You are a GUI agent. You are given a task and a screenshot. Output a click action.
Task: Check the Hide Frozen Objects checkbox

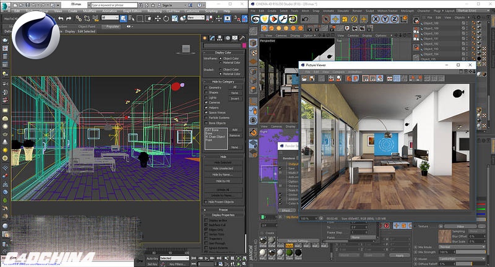(x=206, y=202)
